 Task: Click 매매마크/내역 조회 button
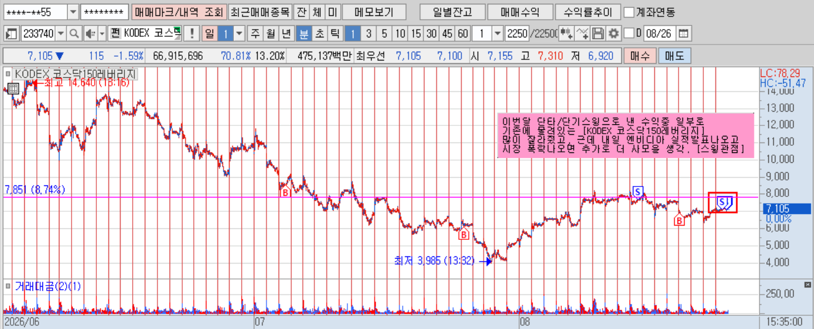point(179,12)
